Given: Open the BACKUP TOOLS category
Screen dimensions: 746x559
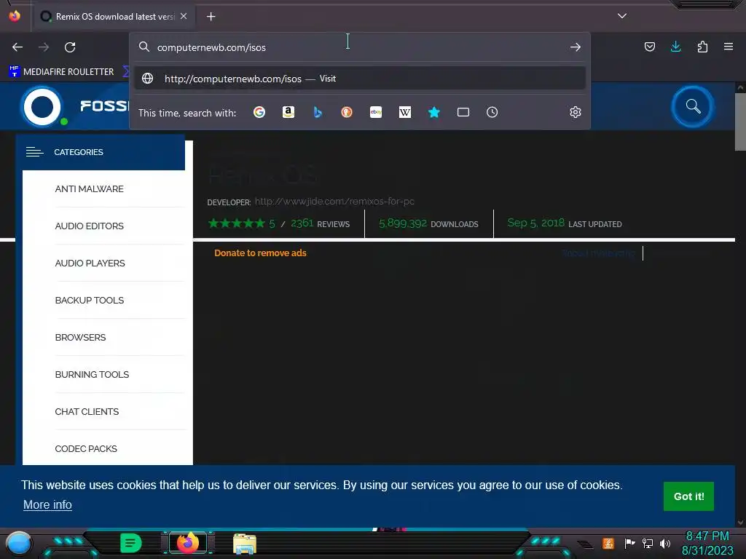Looking at the screenshot, I should tap(90, 300).
